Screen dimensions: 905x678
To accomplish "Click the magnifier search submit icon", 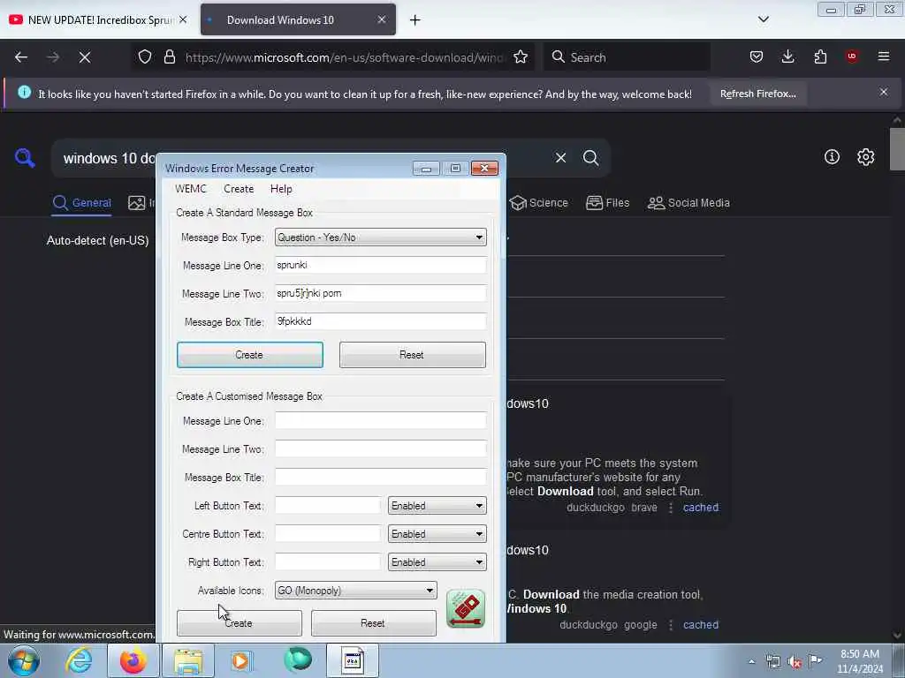I will point(590,157).
